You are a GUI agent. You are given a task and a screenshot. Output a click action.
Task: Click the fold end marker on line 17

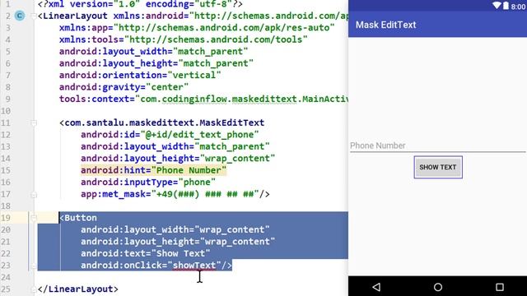point(34,194)
